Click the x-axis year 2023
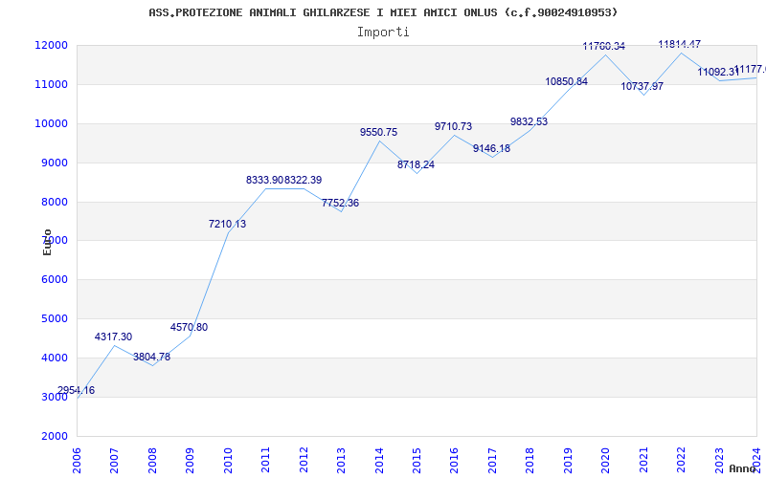The width and height of the screenshot is (766, 478). [720, 460]
